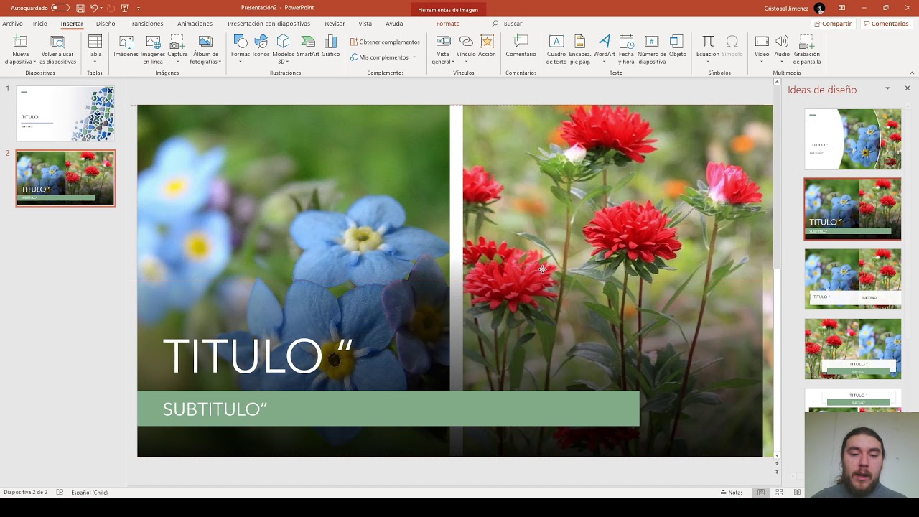Open the Presentación con diapositivas tab
This screenshot has width=919, height=517.
pos(269,24)
